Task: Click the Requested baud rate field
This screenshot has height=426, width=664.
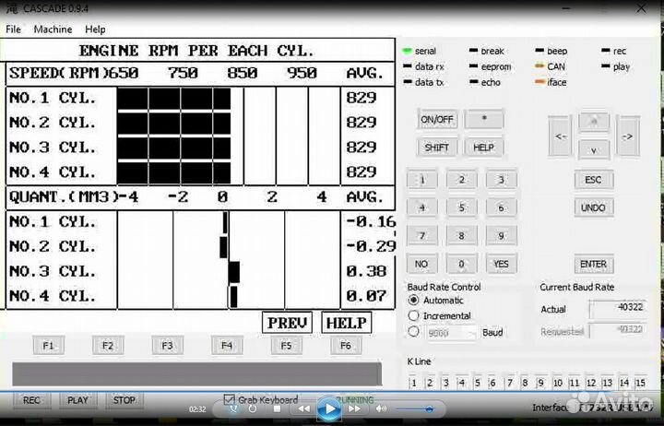Action: 618,330
